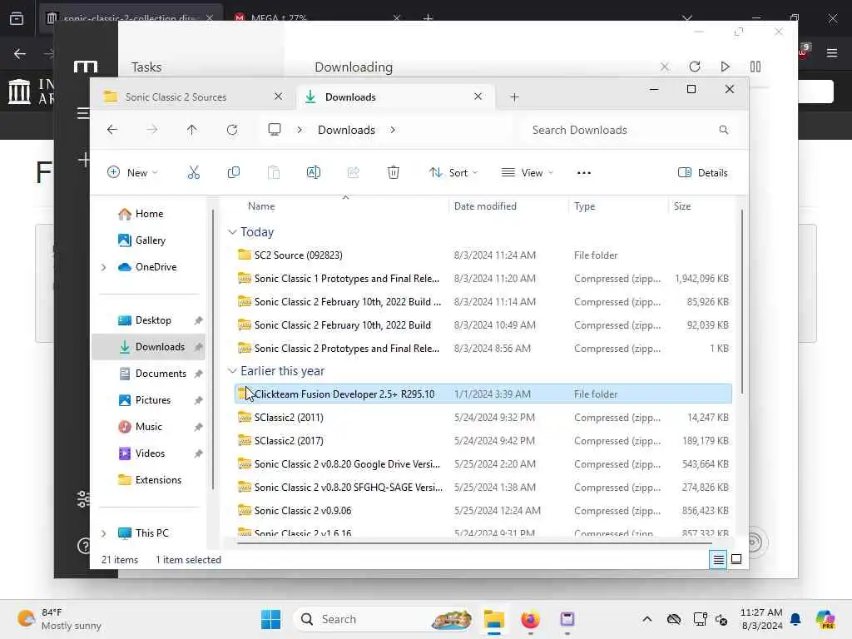Click the Delete trash can icon
This screenshot has height=639, width=852.
pos(394,173)
